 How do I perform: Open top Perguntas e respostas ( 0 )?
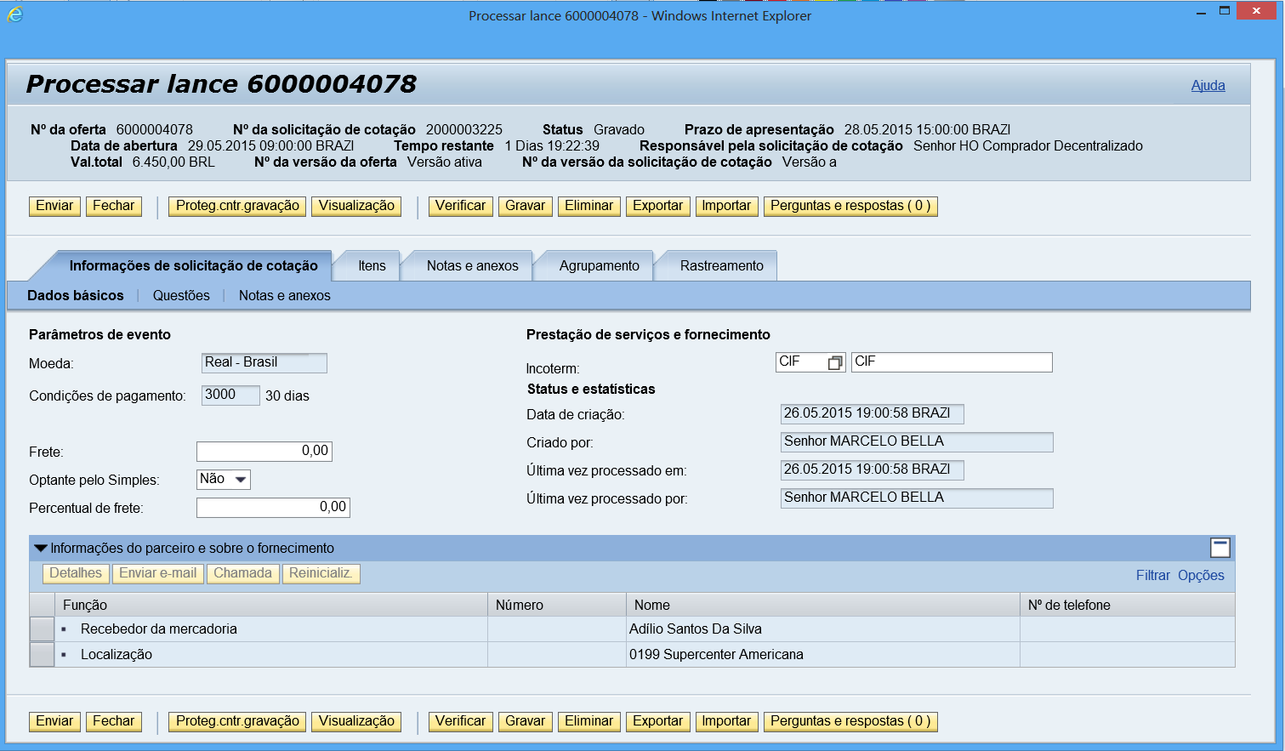(850, 206)
